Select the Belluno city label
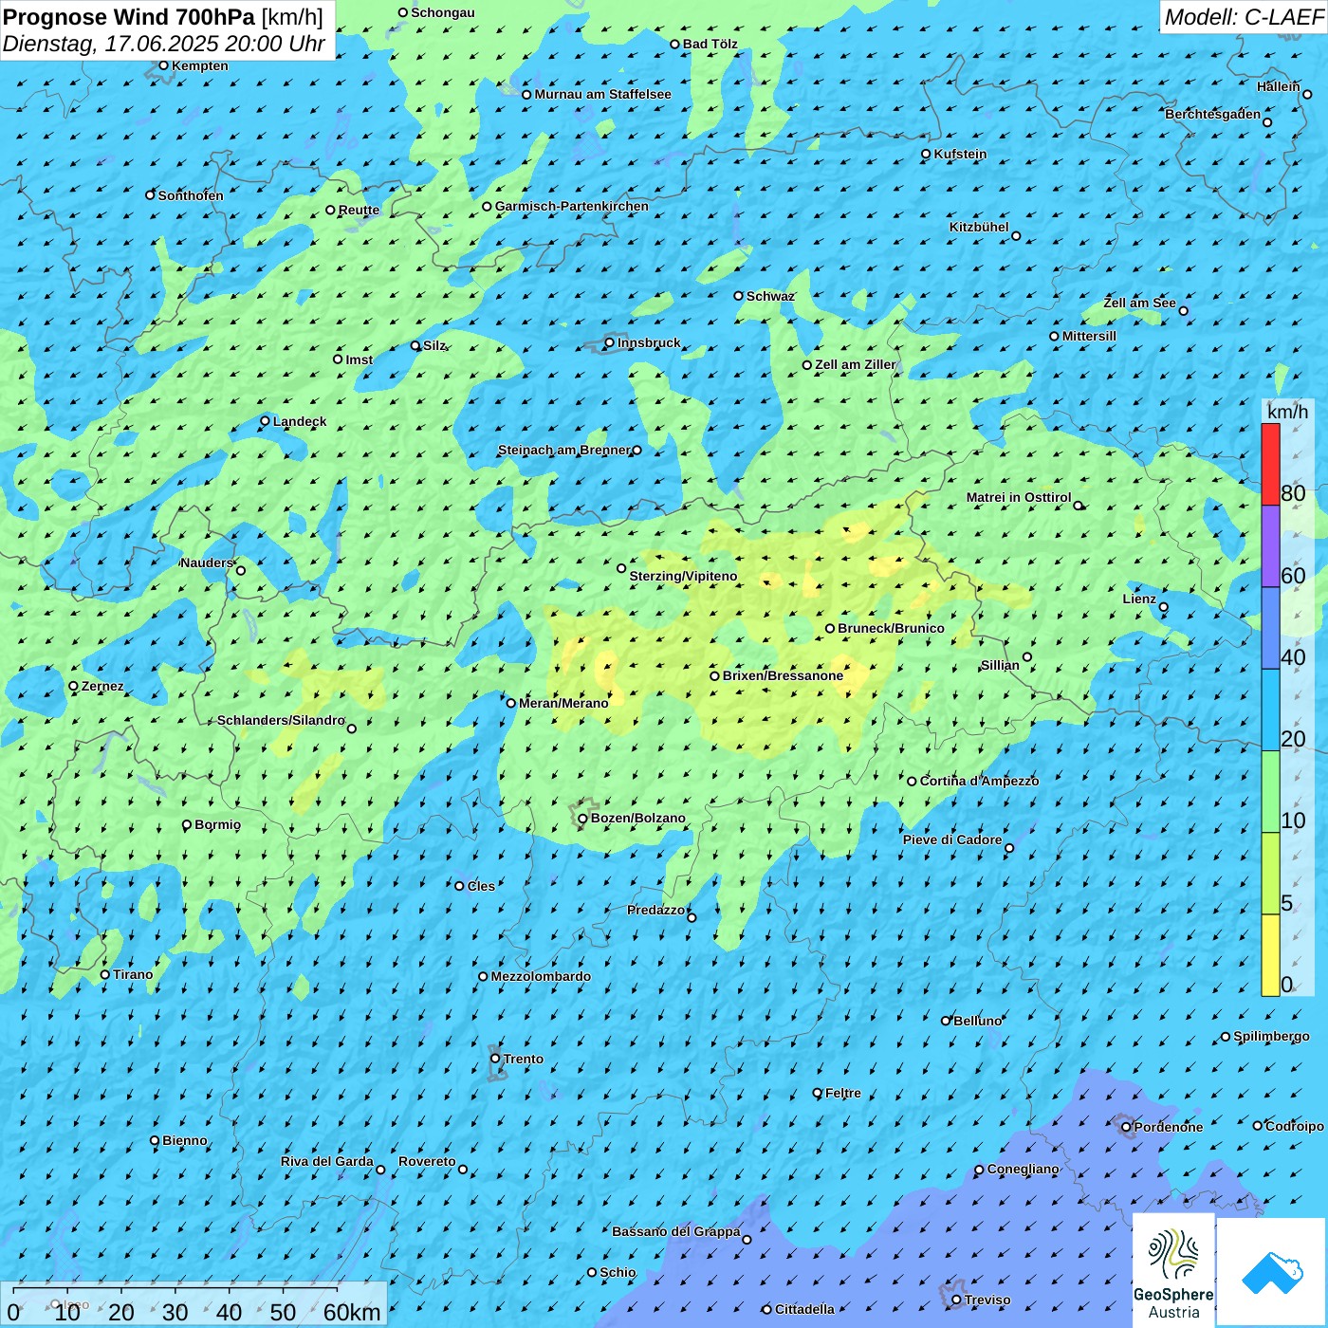Image resolution: width=1328 pixels, height=1328 pixels. coord(977,1021)
